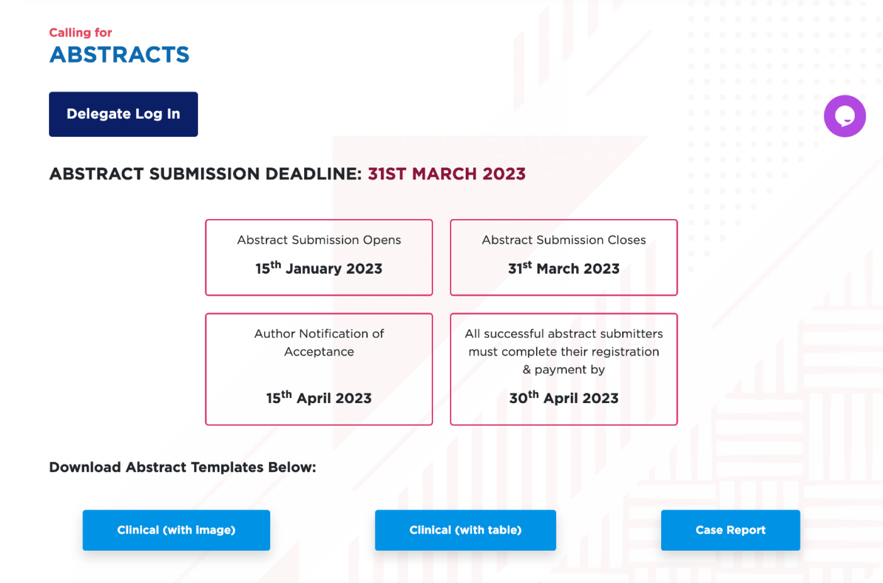This screenshot has width=883, height=583.
Task: Click the 'Abstract Submission Closes' card label
Action: [x=563, y=240]
